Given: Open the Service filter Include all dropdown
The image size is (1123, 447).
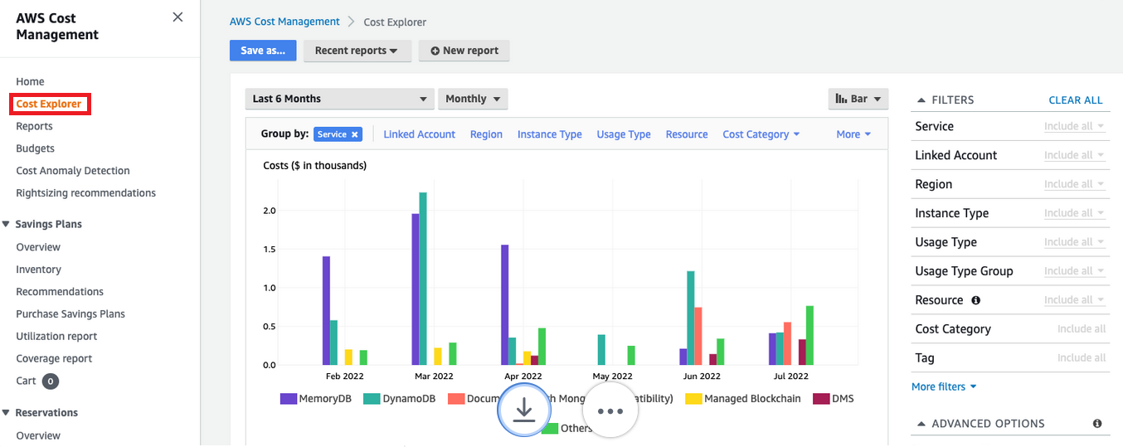Looking at the screenshot, I should [1074, 126].
